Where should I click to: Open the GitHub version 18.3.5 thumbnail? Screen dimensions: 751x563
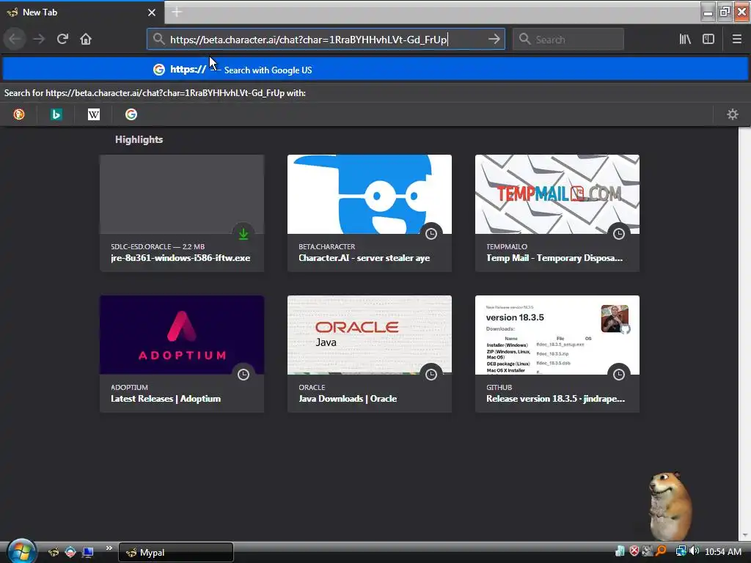(557, 334)
